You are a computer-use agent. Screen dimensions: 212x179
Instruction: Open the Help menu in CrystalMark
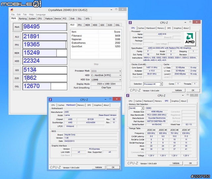point(31,15)
